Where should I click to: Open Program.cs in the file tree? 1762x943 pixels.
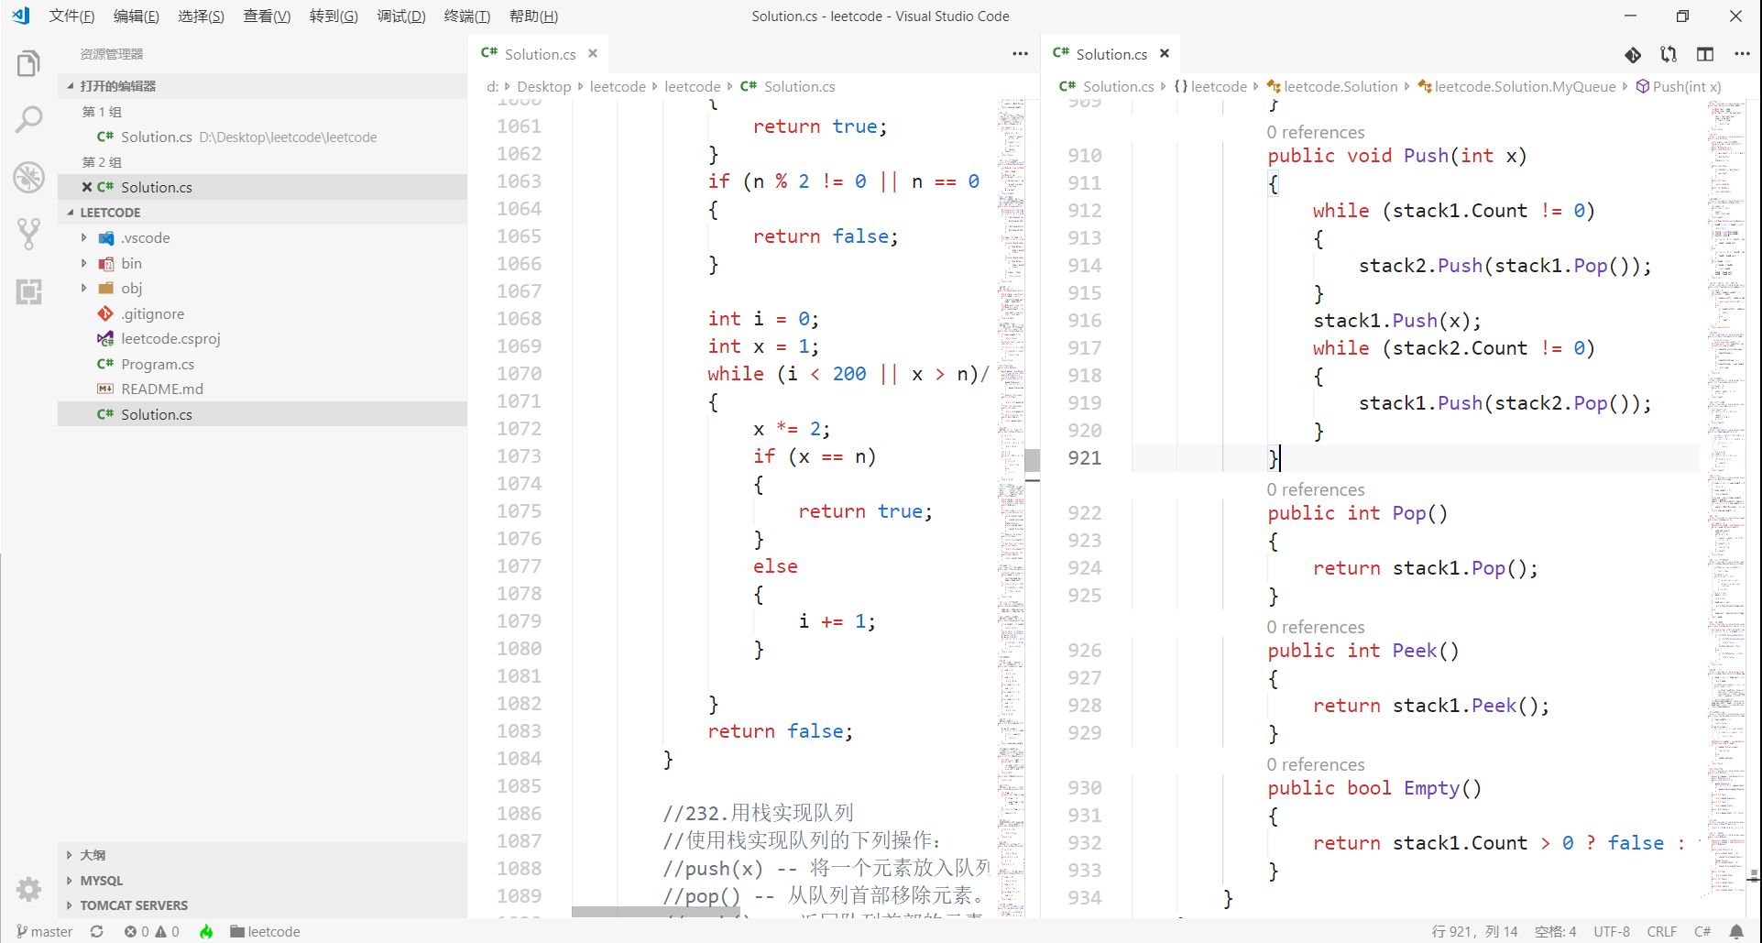click(158, 364)
